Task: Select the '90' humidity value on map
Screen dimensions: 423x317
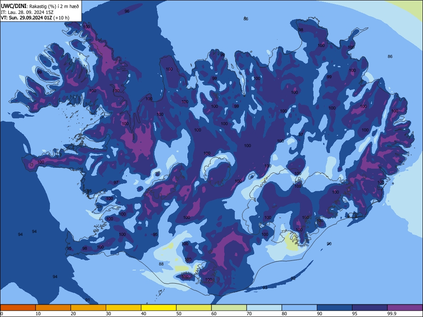Action: [x=329, y=244]
